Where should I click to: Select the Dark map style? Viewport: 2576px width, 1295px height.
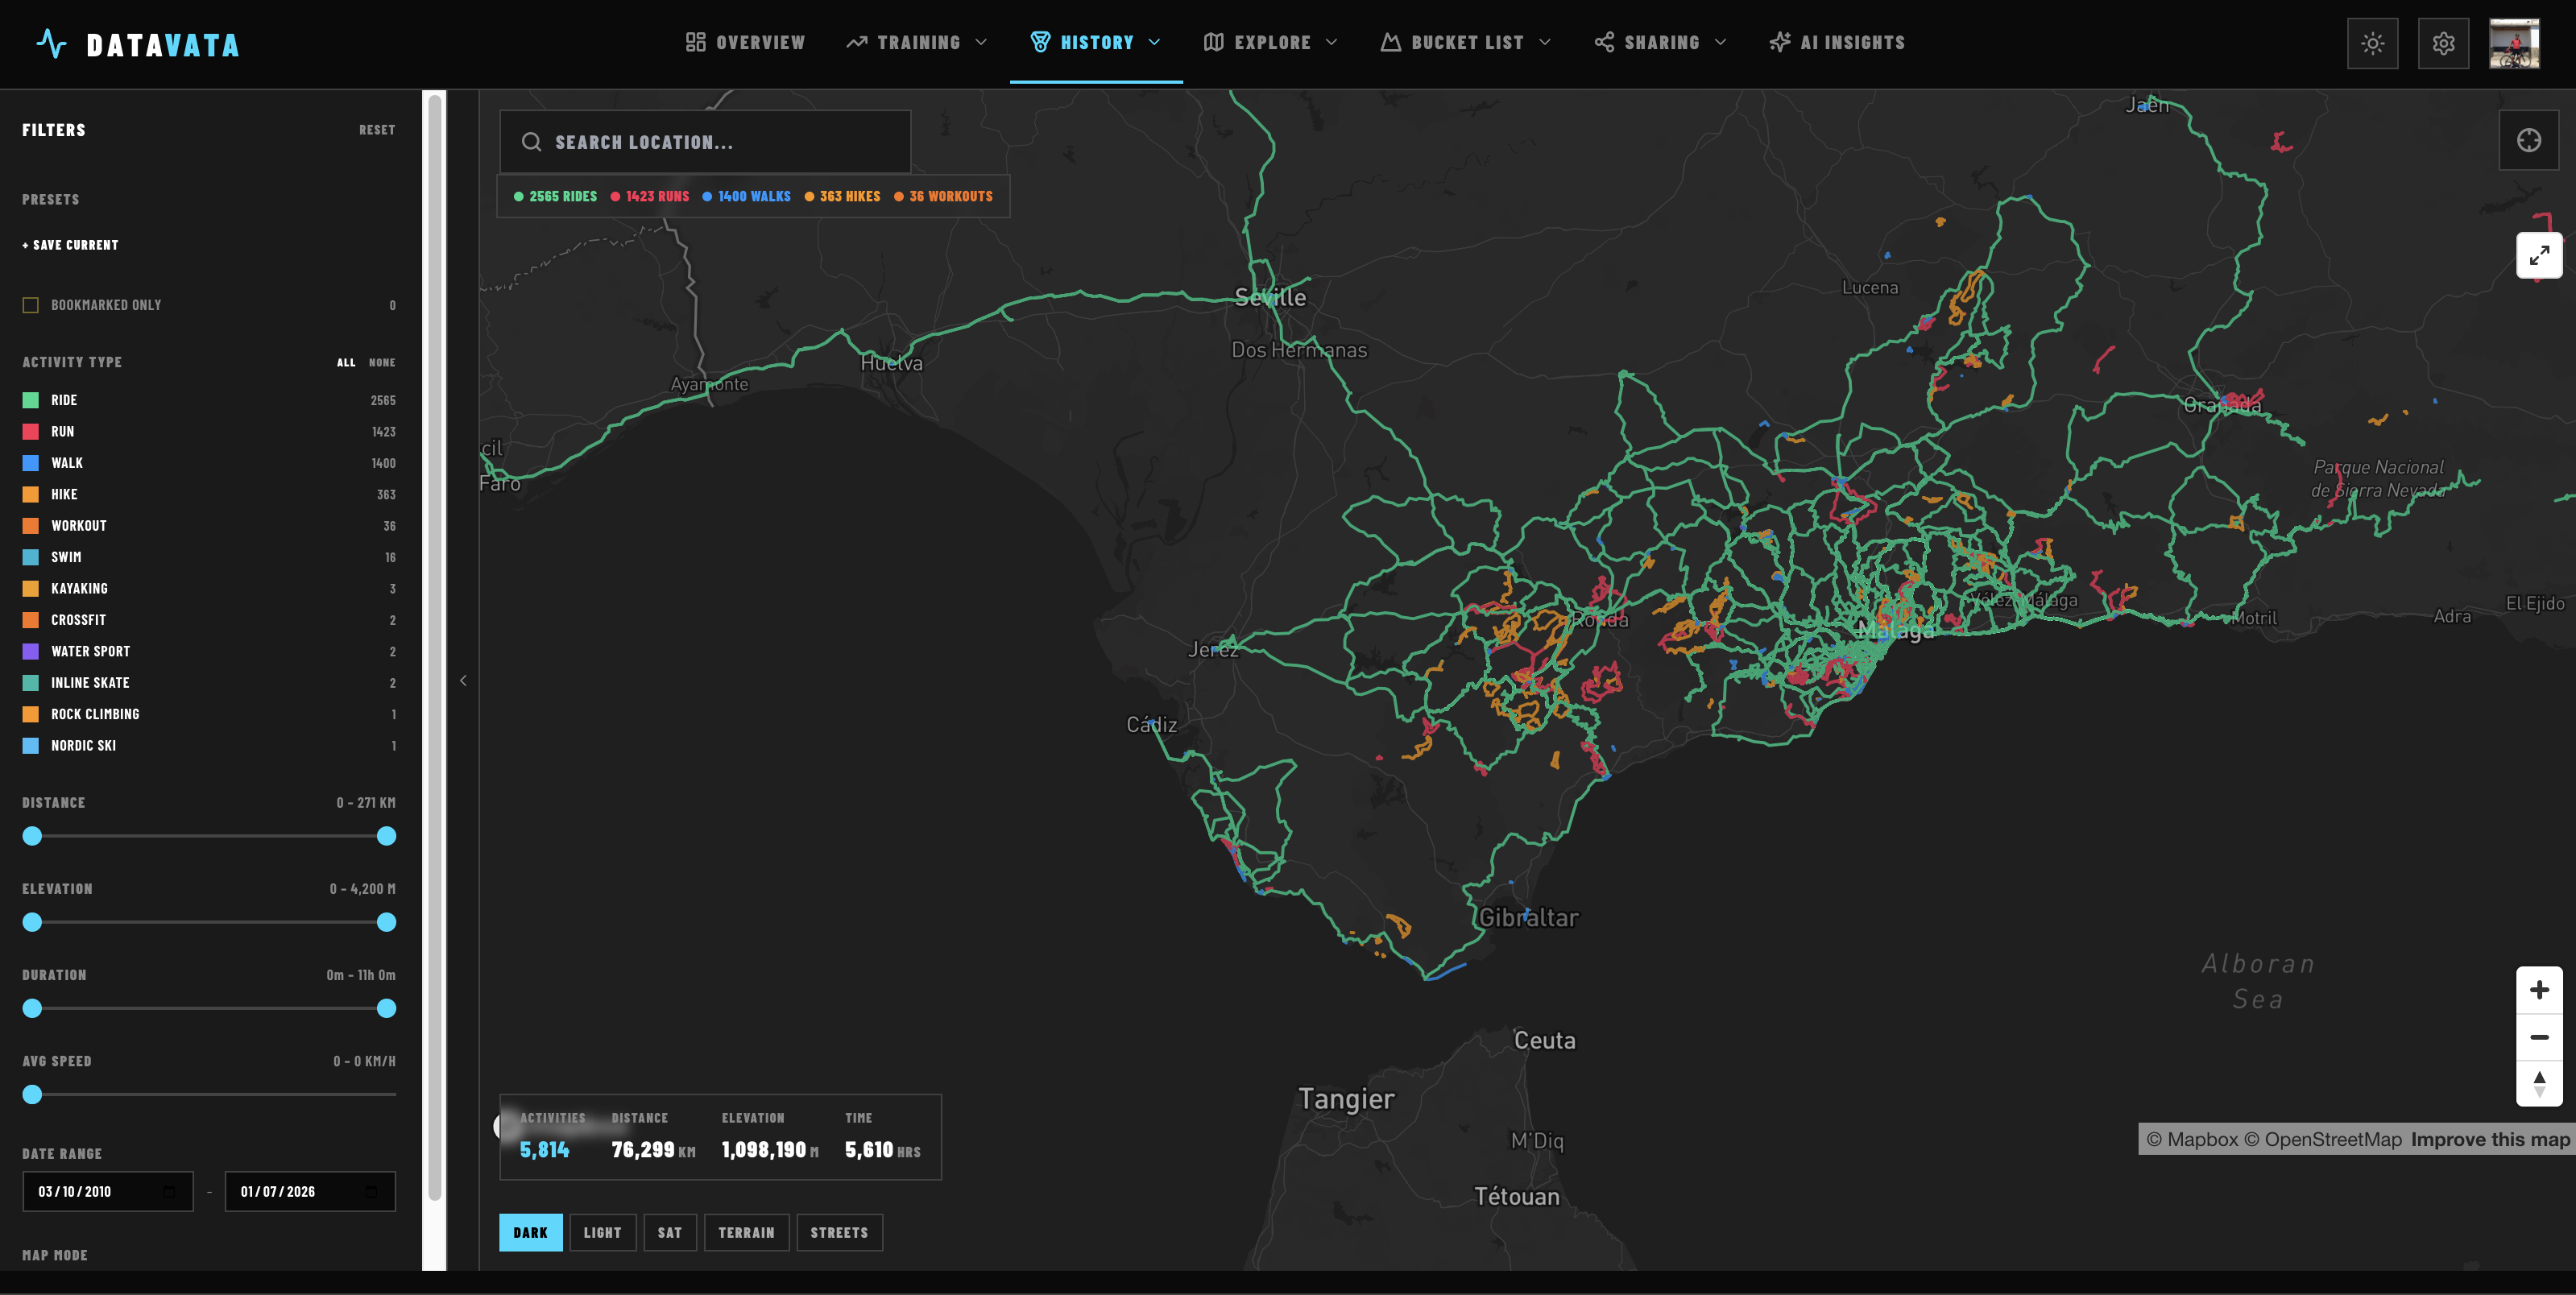click(x=531, y=1232)
